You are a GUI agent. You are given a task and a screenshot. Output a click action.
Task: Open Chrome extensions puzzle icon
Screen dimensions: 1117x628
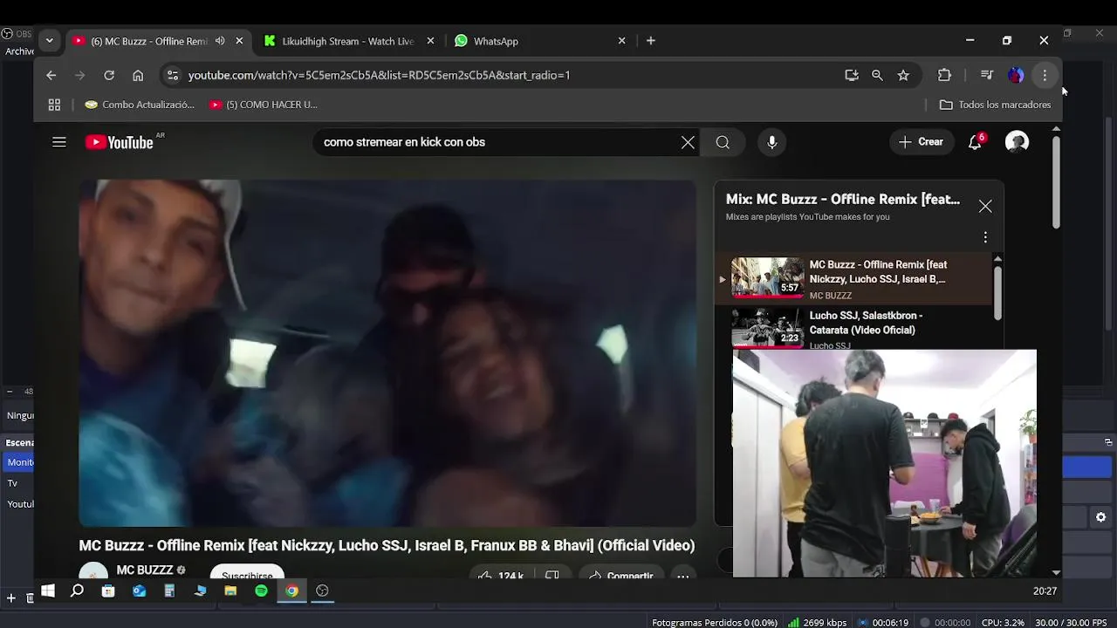tap(944, 75)
